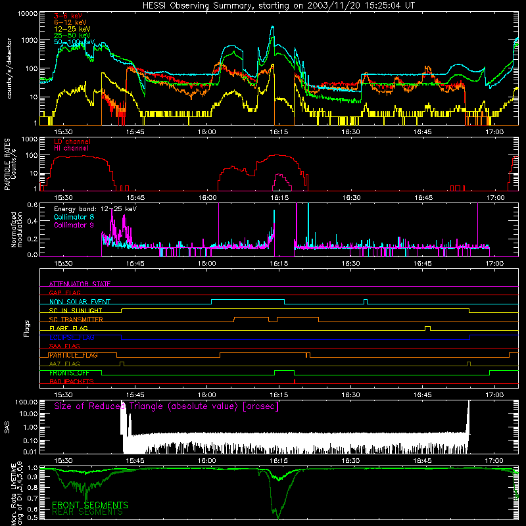Click the FLARE_FLAG label
The image size is (526, 526).
pos(68,328)
